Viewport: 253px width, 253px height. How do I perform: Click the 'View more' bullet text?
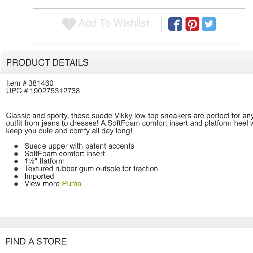pyautogui.click(x=42, y=184)
